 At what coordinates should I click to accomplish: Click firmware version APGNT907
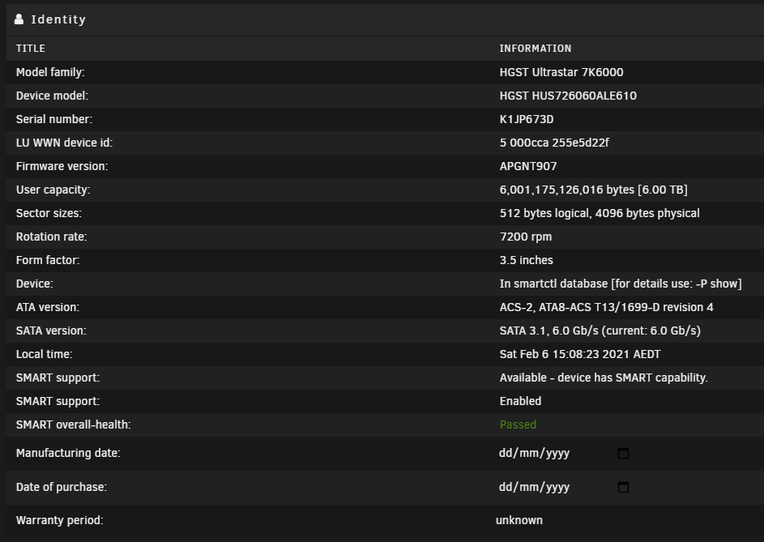point(528,166)
